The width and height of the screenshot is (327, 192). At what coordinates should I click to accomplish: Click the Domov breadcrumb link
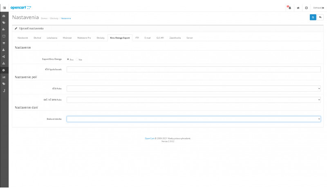click(x=44, y=18)
